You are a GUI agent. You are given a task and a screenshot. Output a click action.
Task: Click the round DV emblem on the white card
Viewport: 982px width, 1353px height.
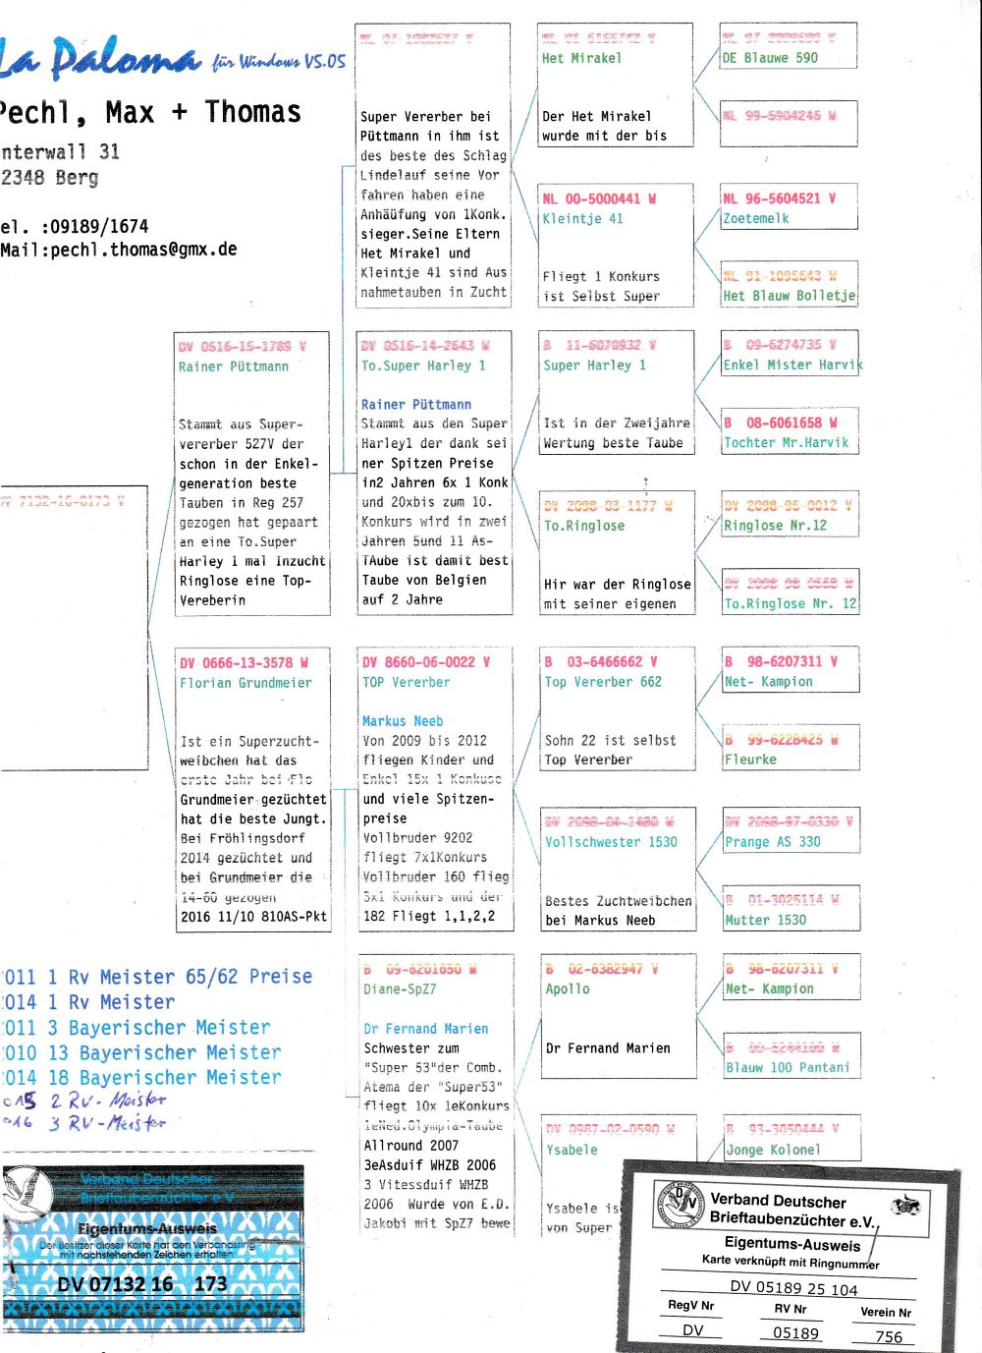[681, 1205]
